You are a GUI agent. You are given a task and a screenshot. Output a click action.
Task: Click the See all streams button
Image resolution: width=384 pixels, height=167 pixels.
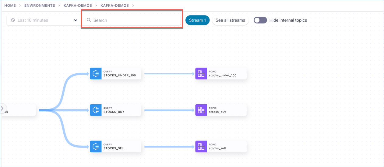point(230,20)
